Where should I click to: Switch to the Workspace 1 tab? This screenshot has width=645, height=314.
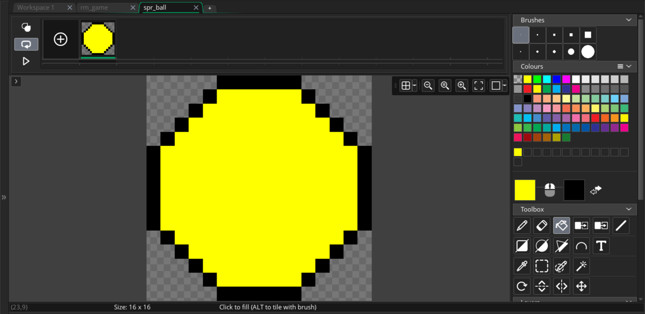click(x=35, y=8)
